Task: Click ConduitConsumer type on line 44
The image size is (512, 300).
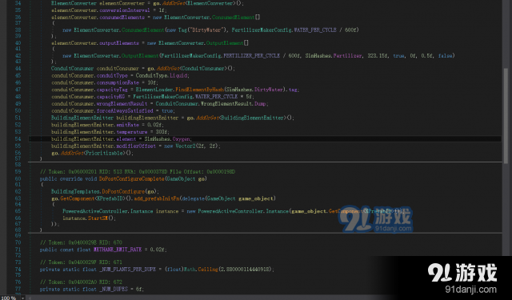Action: 72,69
